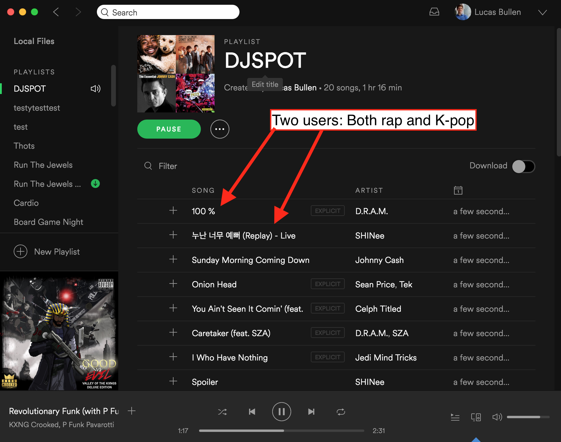
Task: Open the Johnny Cash artist link
Action: [x=379, y=260]
